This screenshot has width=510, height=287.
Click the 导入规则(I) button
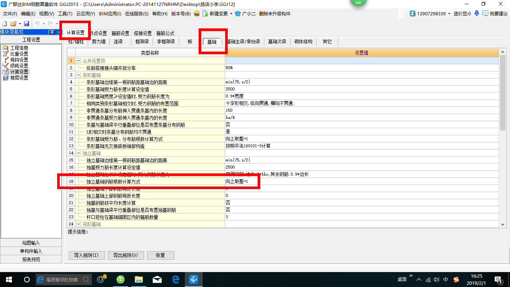pyautogui.click(x=86, y=256)
